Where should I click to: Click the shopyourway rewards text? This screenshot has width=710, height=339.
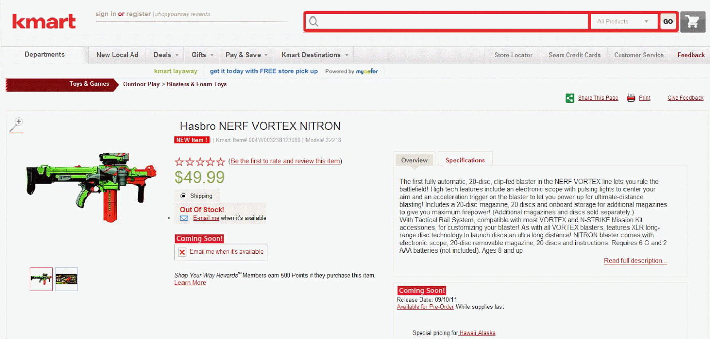click(182, 14)
